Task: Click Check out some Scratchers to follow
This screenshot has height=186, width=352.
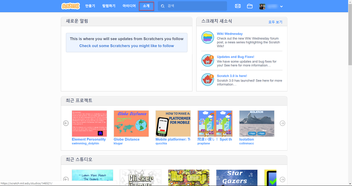Action: (127, 46)
